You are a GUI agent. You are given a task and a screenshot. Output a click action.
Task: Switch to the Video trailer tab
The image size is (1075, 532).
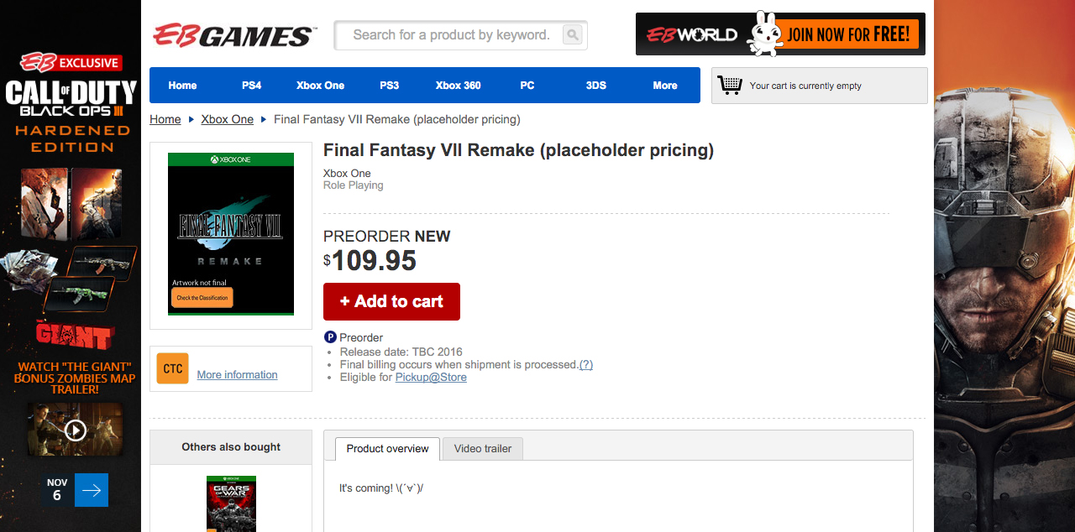click(x=482, y=449)
